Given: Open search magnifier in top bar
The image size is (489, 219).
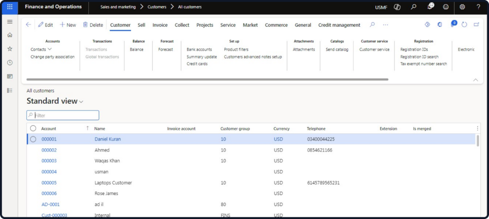Looking at the screenshot, I should 414,7.
